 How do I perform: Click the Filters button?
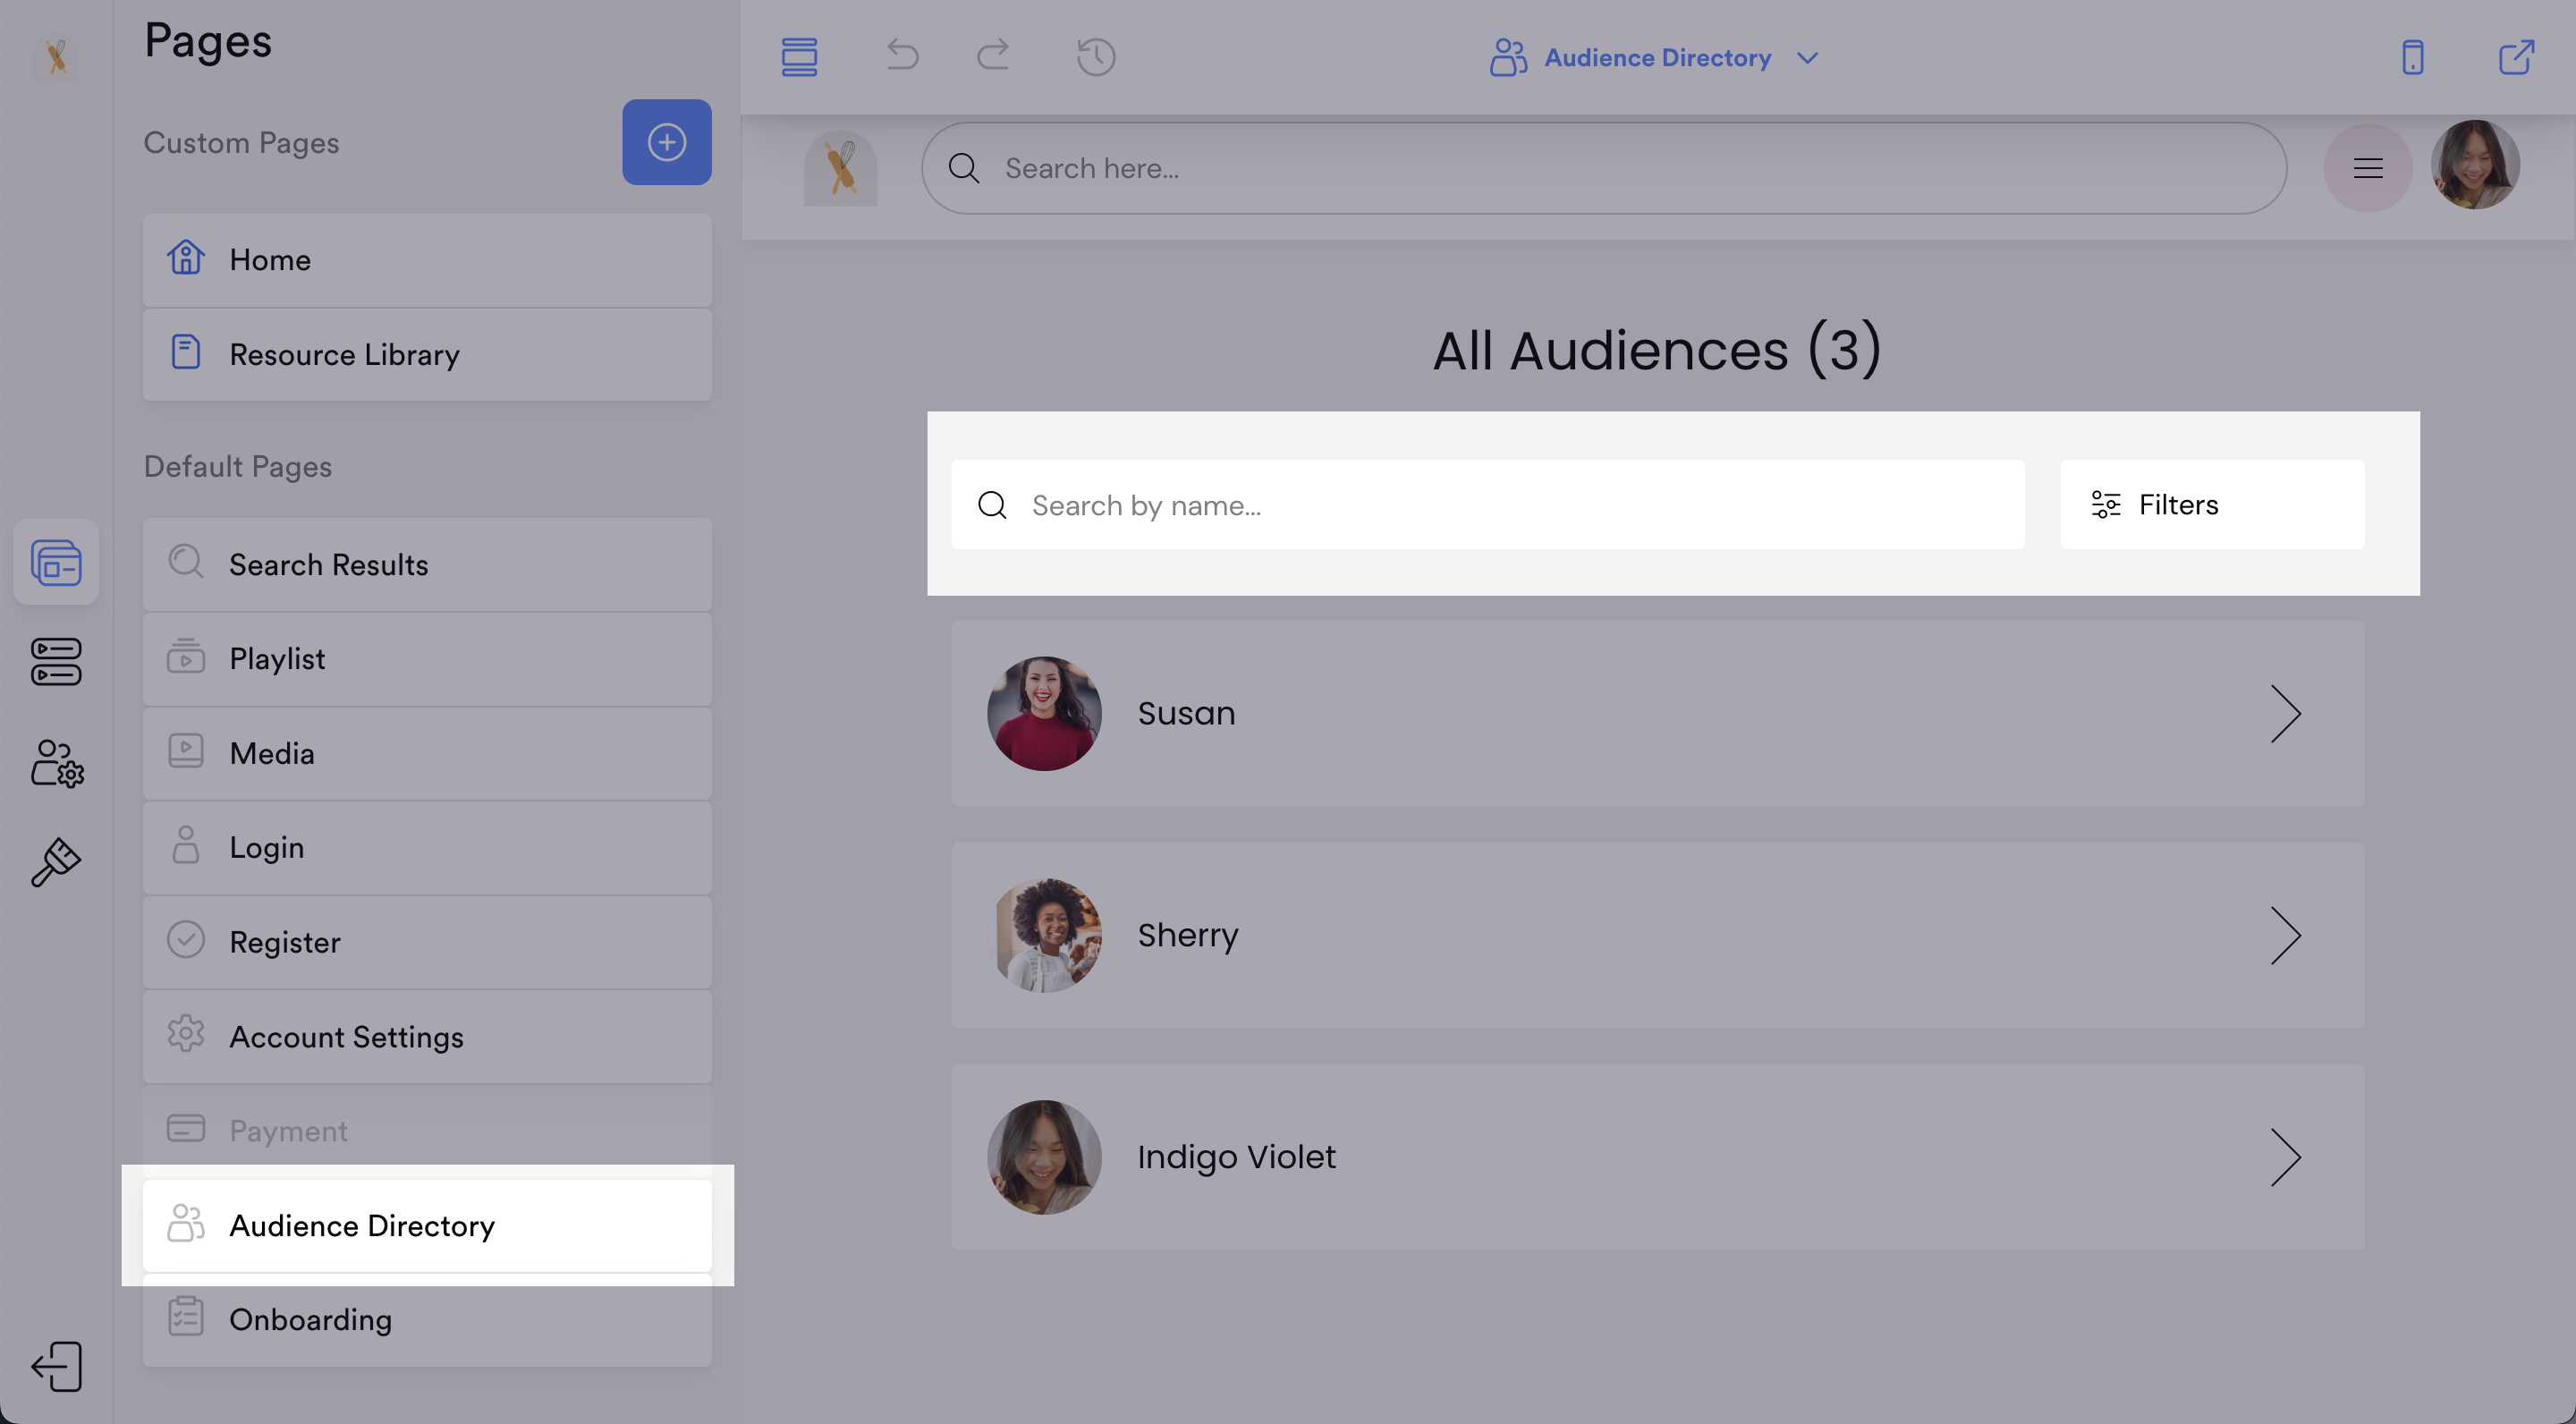point(2211,505)
